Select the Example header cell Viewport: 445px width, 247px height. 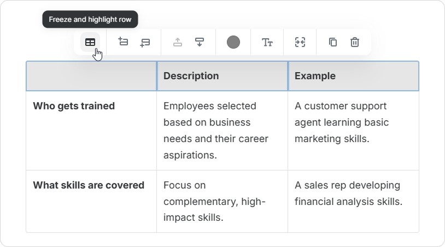click(x=353, y=76)
